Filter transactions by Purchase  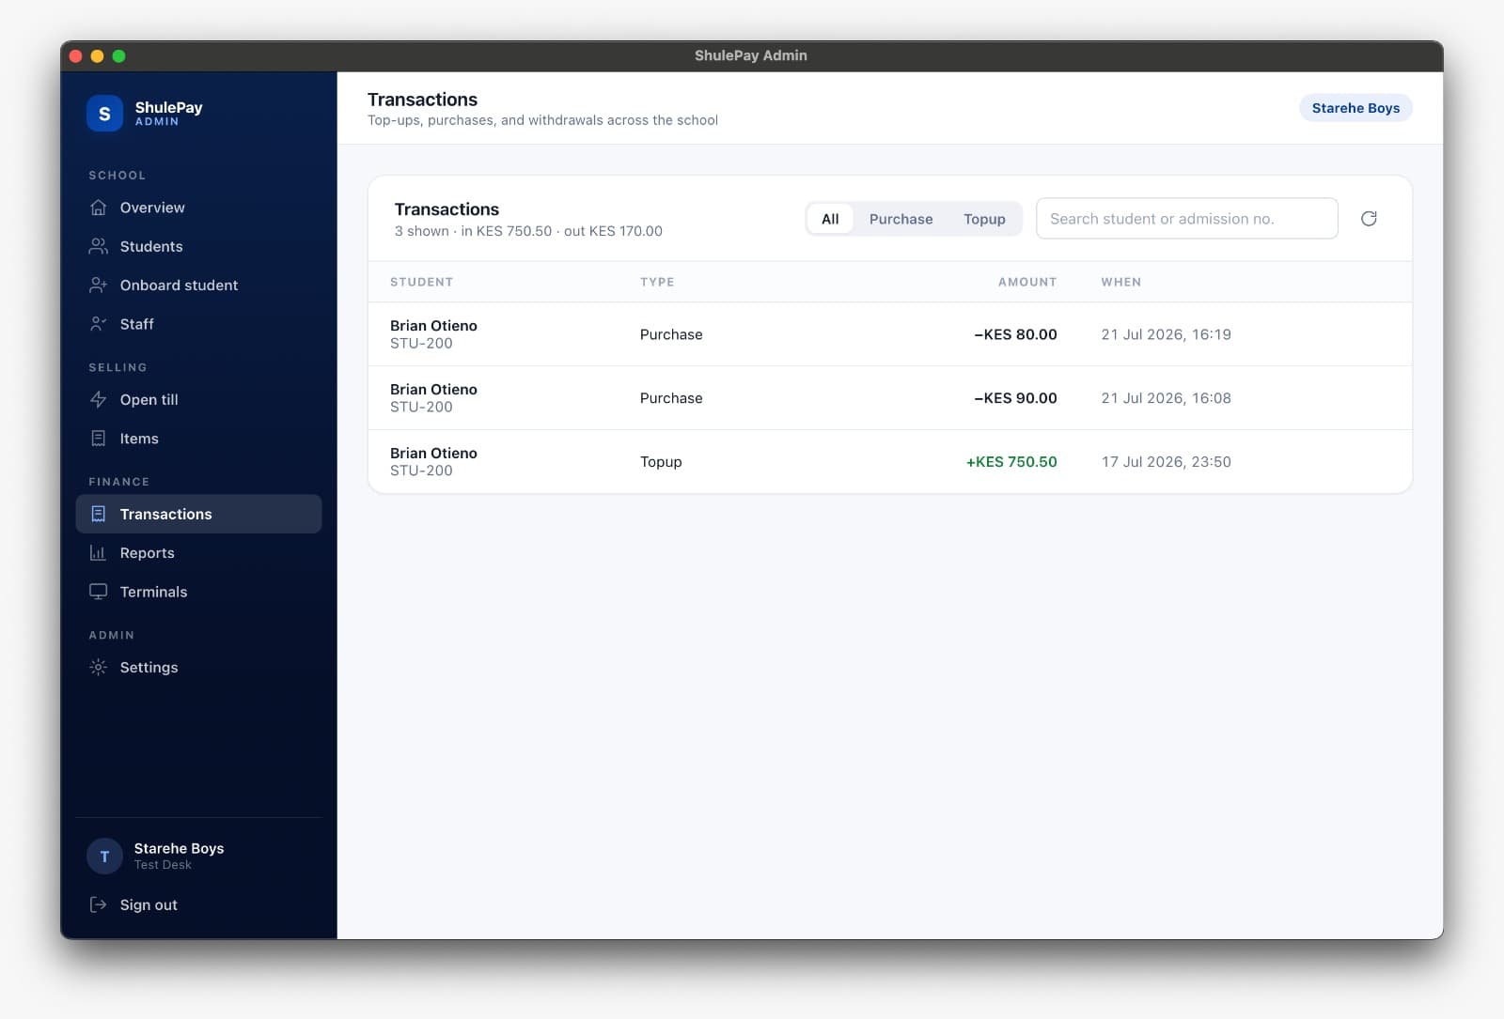pos(901,219)
